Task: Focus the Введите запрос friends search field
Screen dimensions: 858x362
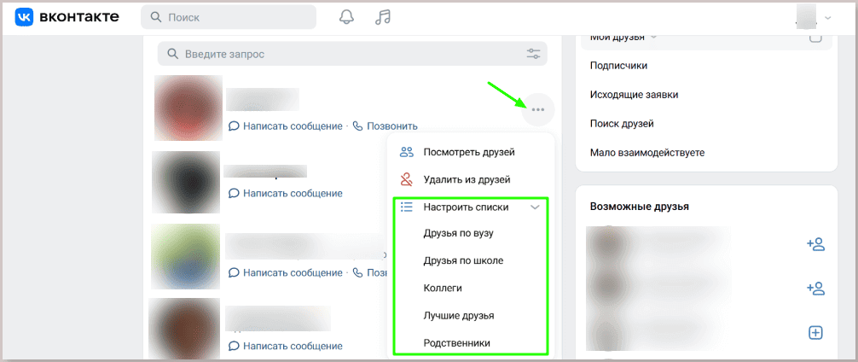Action: click(x=352, y=54)
